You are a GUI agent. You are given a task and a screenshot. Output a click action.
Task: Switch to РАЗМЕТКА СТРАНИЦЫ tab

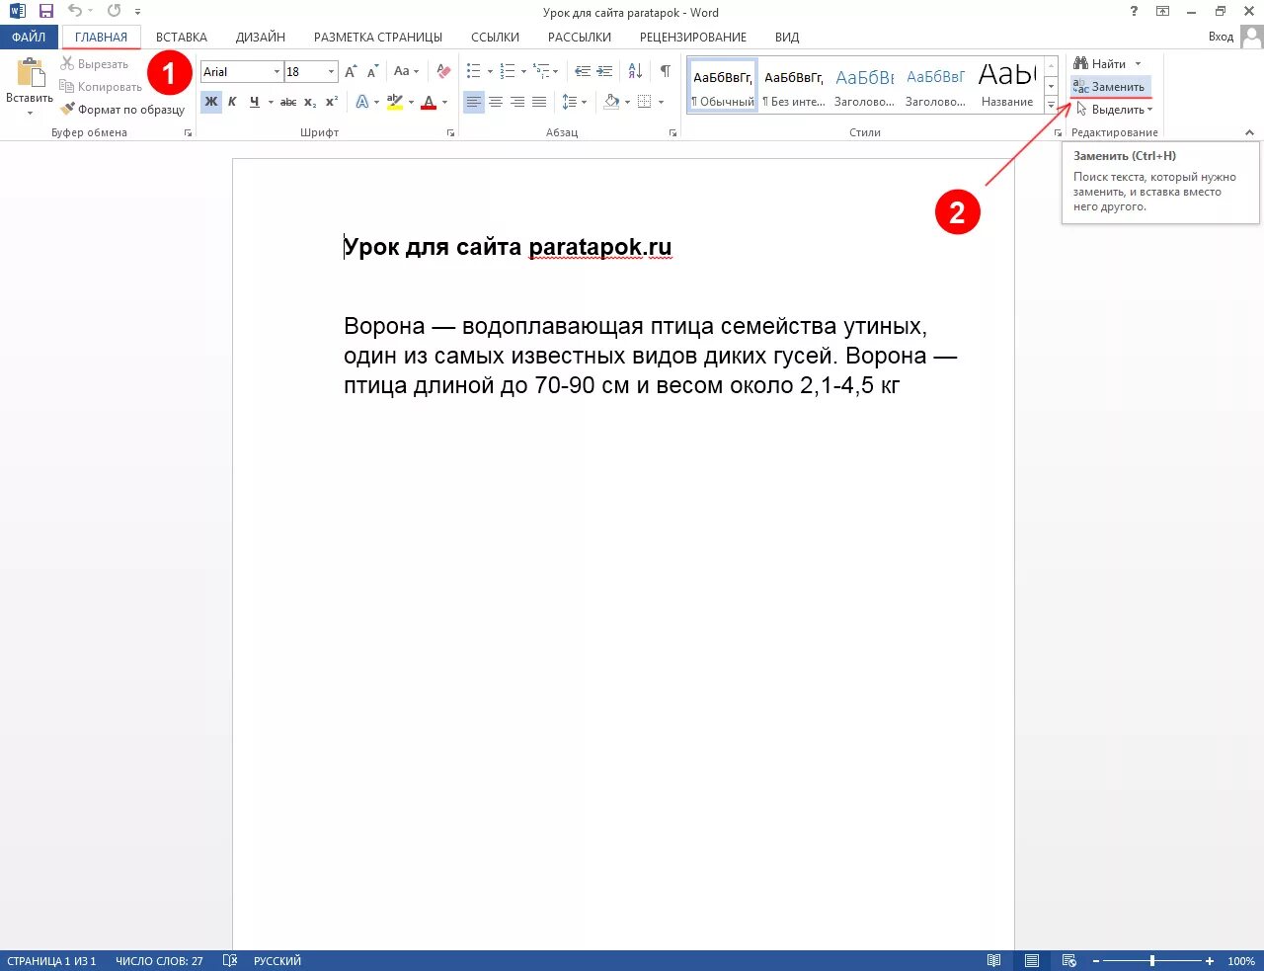pyautogui.click(x=378, y=37)
